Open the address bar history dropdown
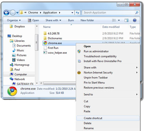Image resolution: width=144 pixels, height=131 pixels. tap(72, 13)
